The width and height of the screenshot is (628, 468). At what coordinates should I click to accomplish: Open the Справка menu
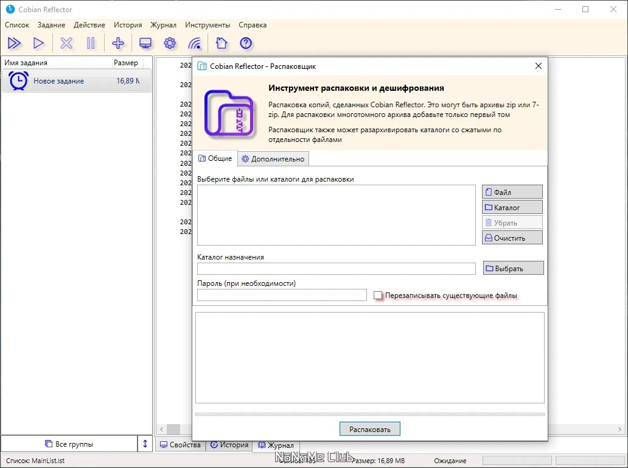click(253, 25)
